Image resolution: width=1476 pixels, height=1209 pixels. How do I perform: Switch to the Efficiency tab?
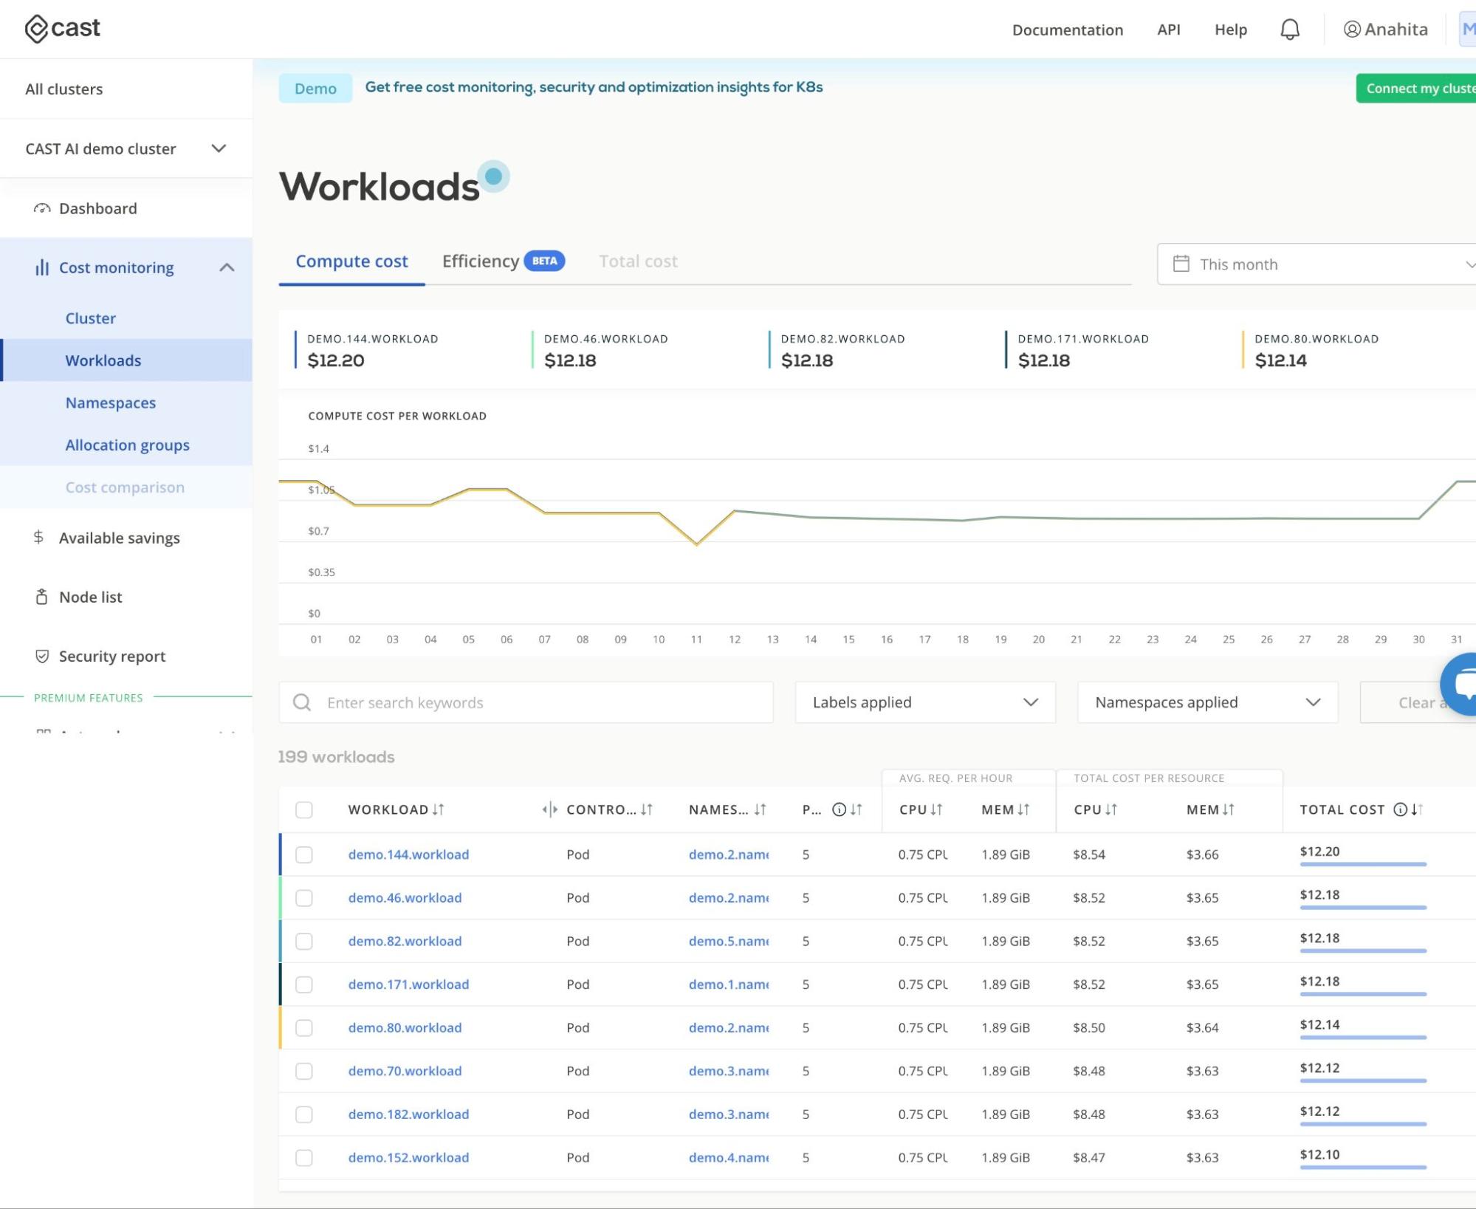click(481, 261)
